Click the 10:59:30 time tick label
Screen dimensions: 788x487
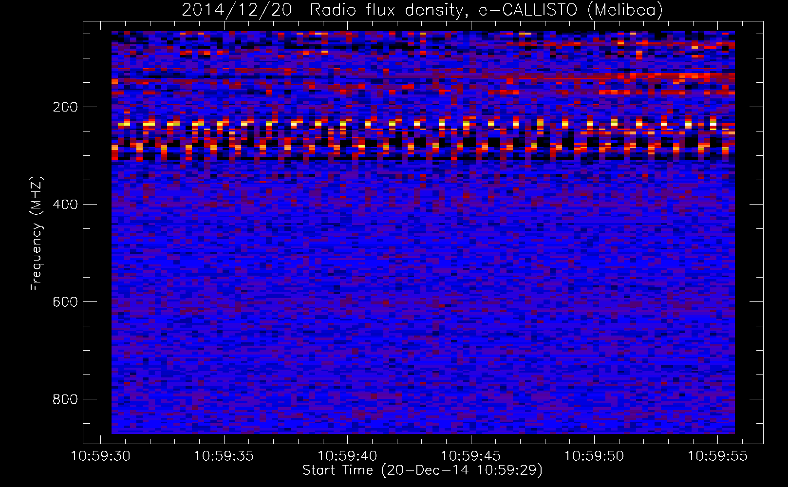[x=101, y=456]
